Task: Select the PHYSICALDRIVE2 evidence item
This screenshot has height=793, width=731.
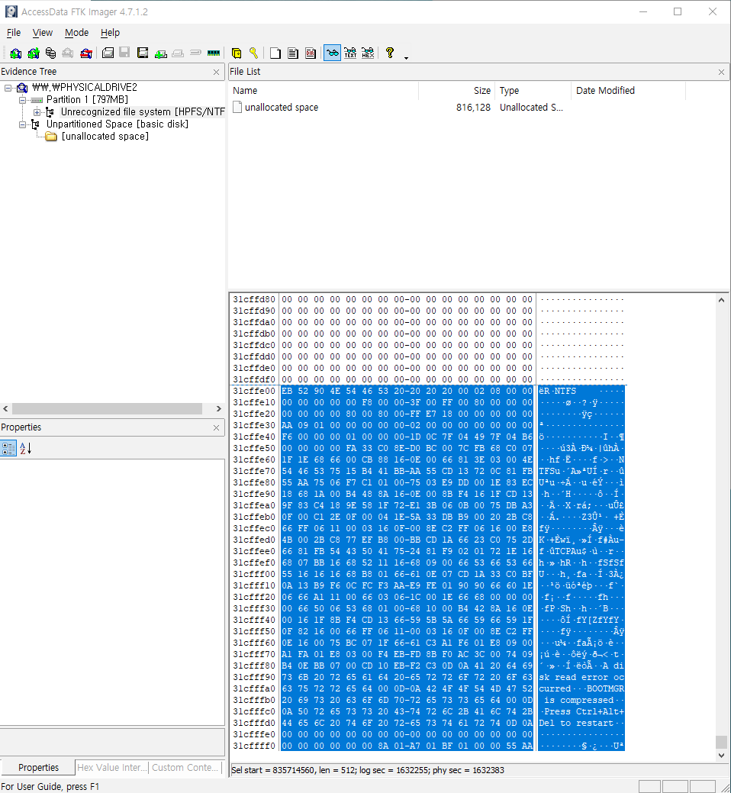Action: click(85, 87)
